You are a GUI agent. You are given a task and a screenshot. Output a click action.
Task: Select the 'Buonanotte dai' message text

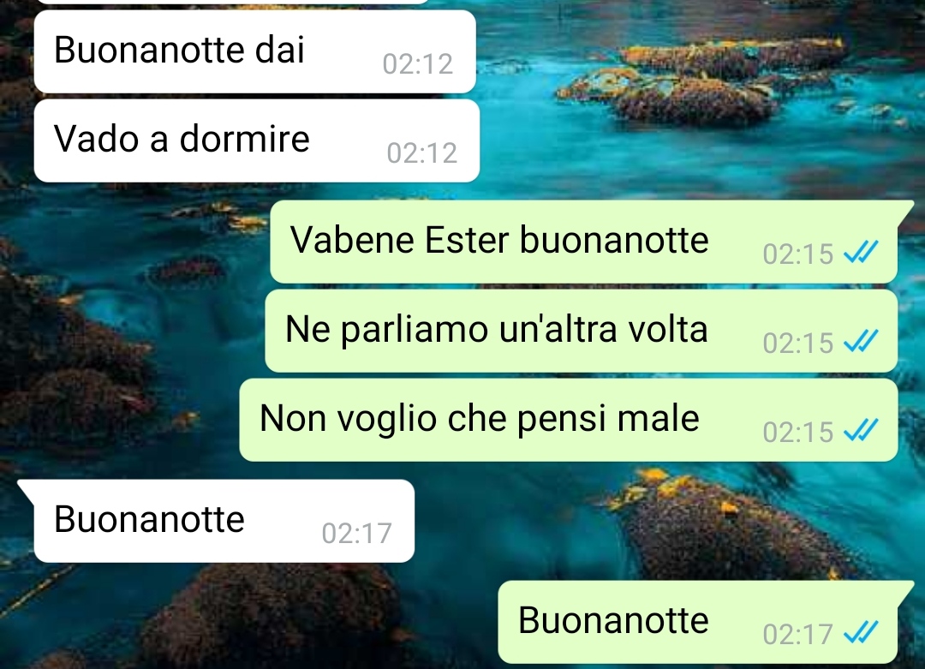click(x=179, y=50)
